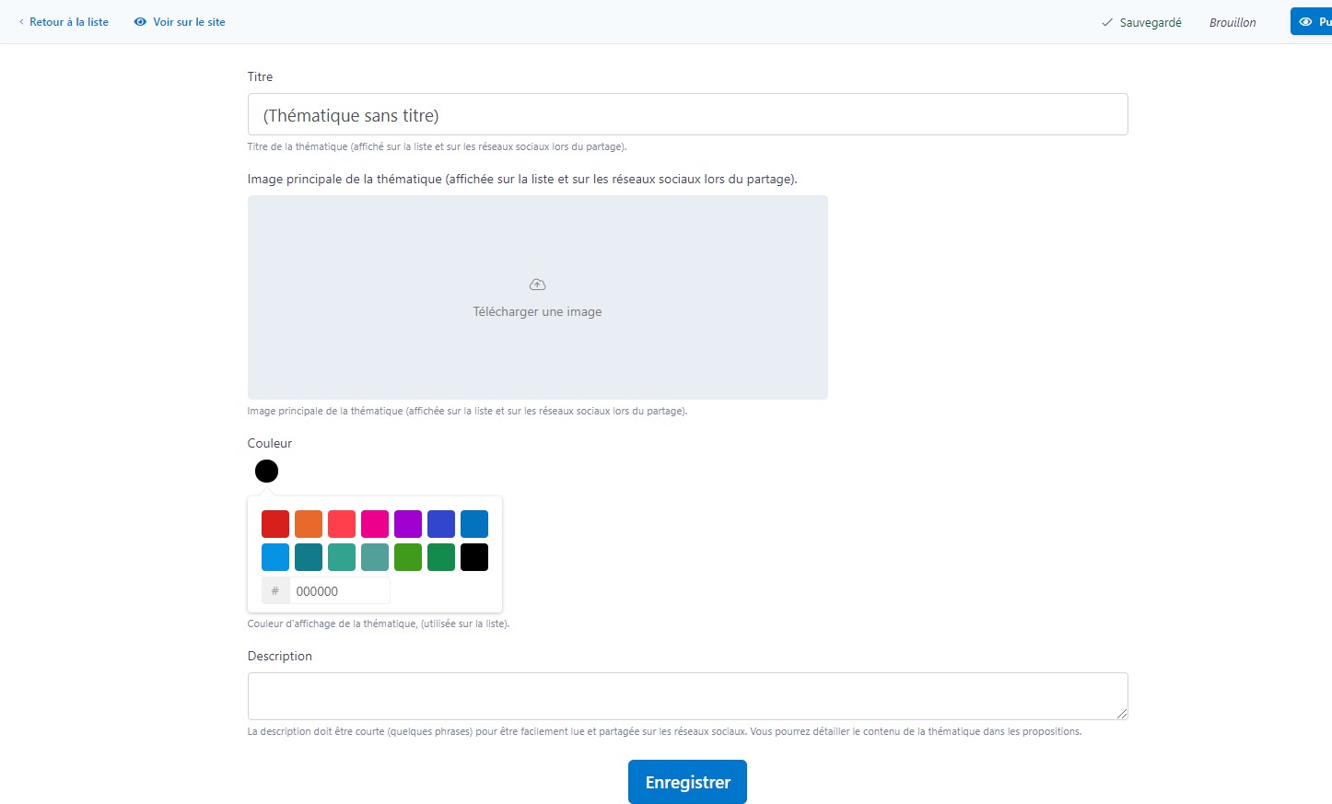Pick the bright green color swatch
Screen dimensions: 1332x804
pyautogui.click(x=408, y=557)
